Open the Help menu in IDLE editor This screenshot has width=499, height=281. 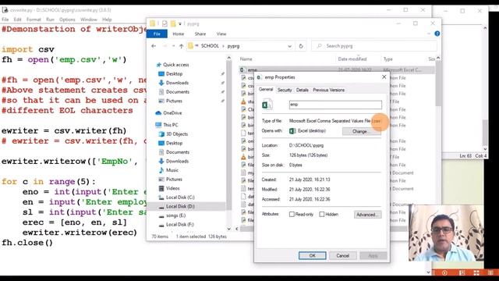[107, 20]
